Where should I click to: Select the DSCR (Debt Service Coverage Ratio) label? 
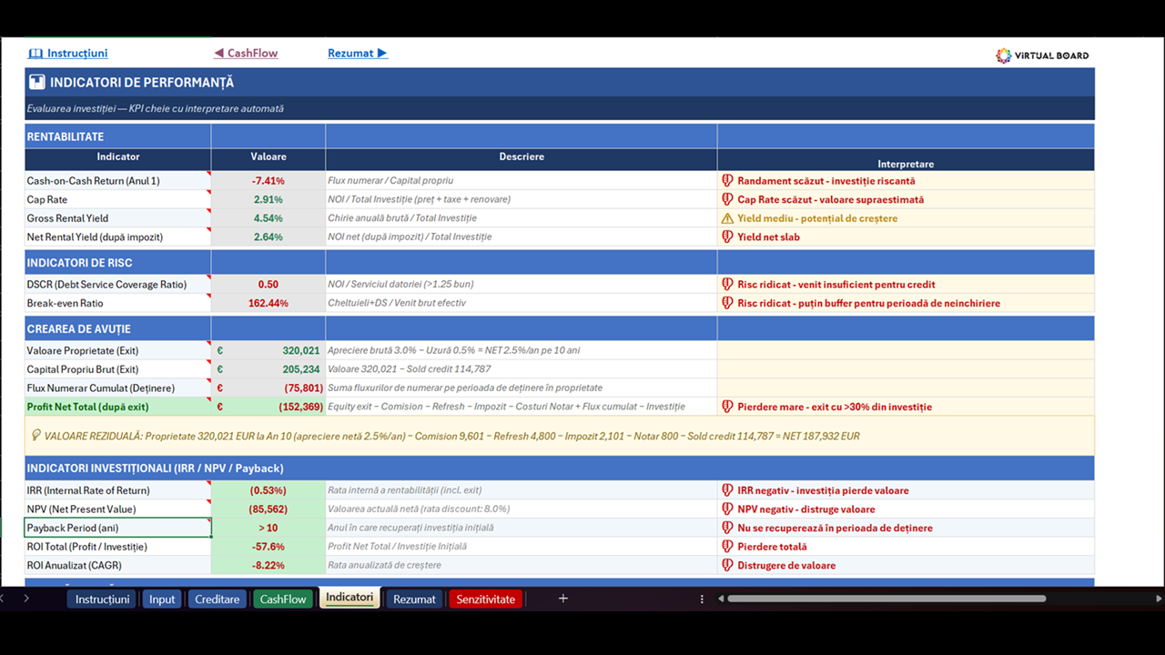118,285
